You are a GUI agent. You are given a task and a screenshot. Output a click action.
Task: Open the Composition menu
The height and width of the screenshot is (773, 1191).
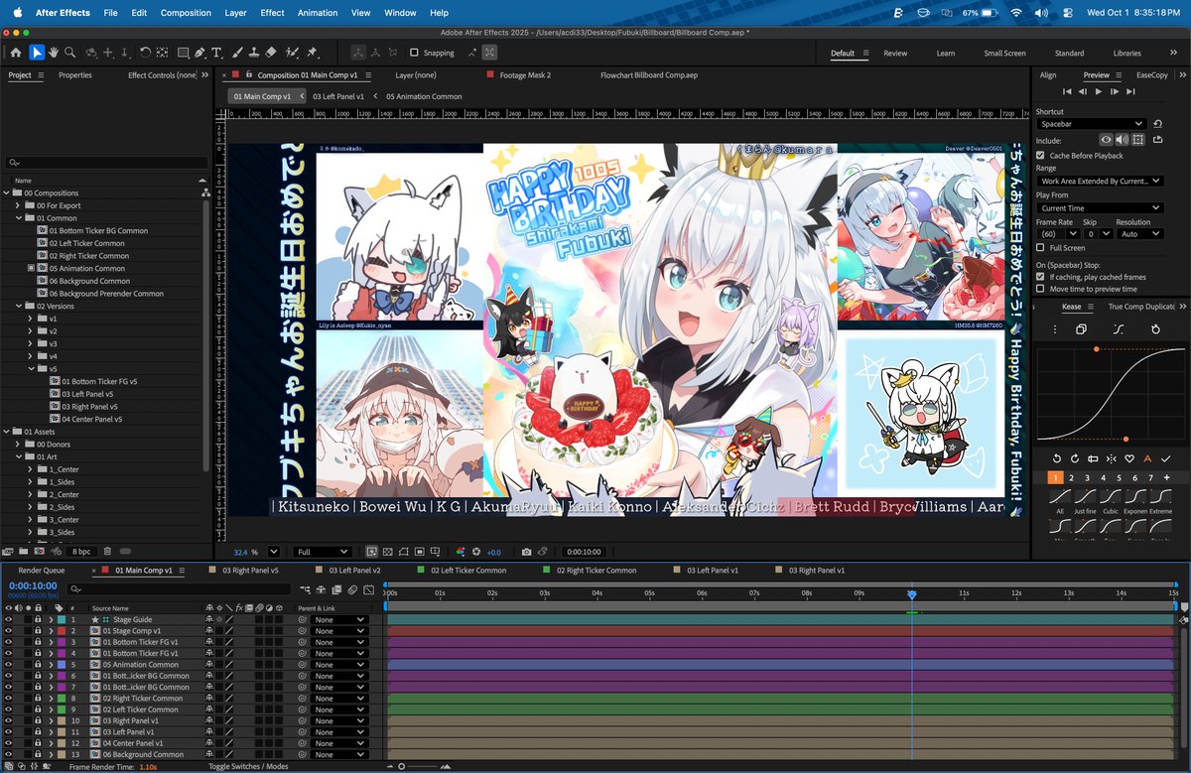186,13
